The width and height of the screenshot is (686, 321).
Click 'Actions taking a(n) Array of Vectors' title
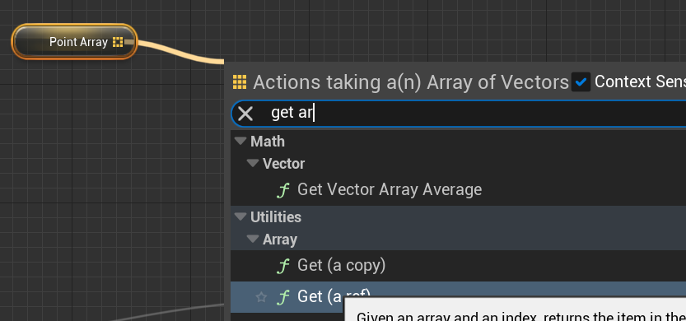coord(411,81)
